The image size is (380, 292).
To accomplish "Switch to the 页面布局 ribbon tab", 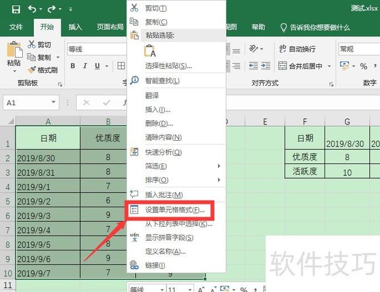I will tap(110, 27).
